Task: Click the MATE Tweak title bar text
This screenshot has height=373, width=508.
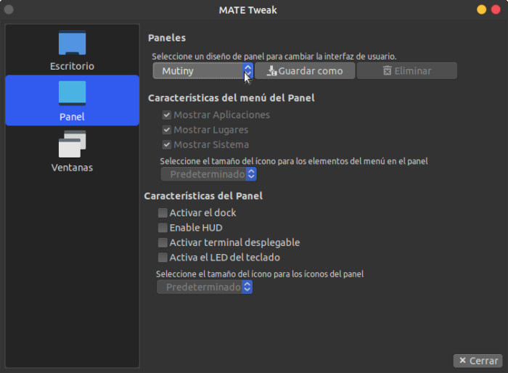Action: pos(248,10)
